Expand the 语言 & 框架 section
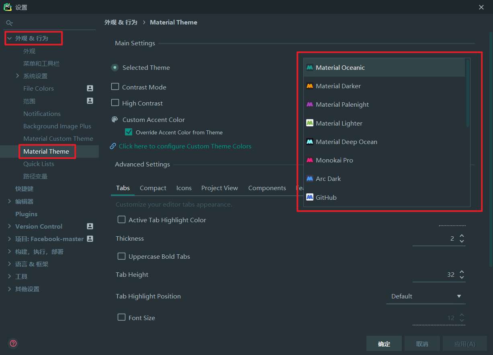493x355 pixels. point(9,264)
